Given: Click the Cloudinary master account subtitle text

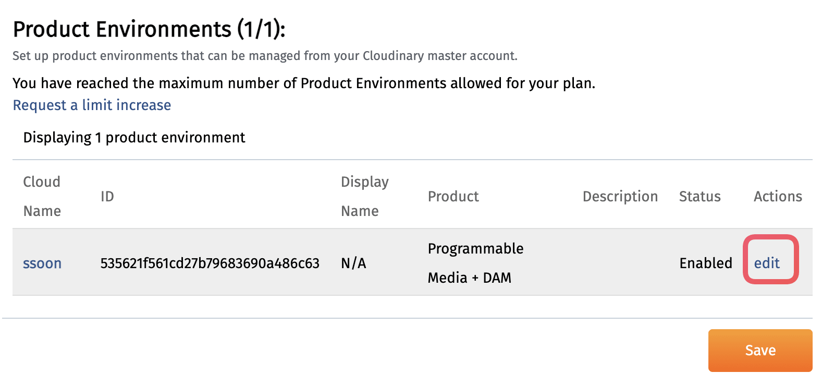Looking at the screenshot, I should [265, 56].
